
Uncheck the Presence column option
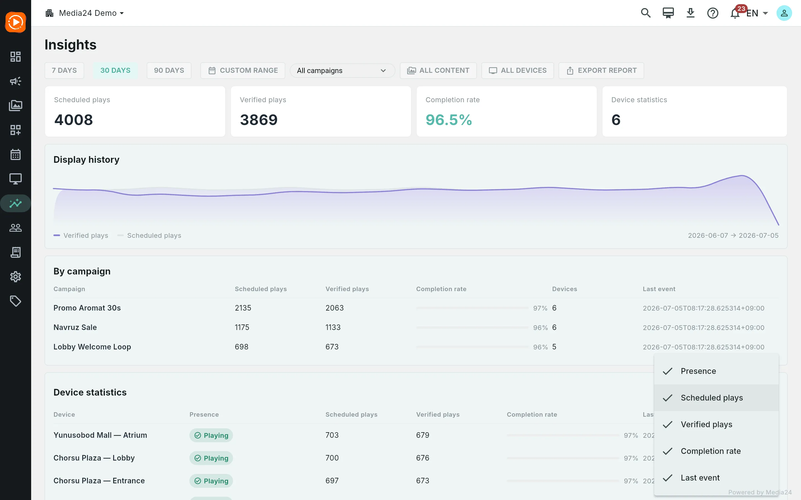click(x=716, y=371)
